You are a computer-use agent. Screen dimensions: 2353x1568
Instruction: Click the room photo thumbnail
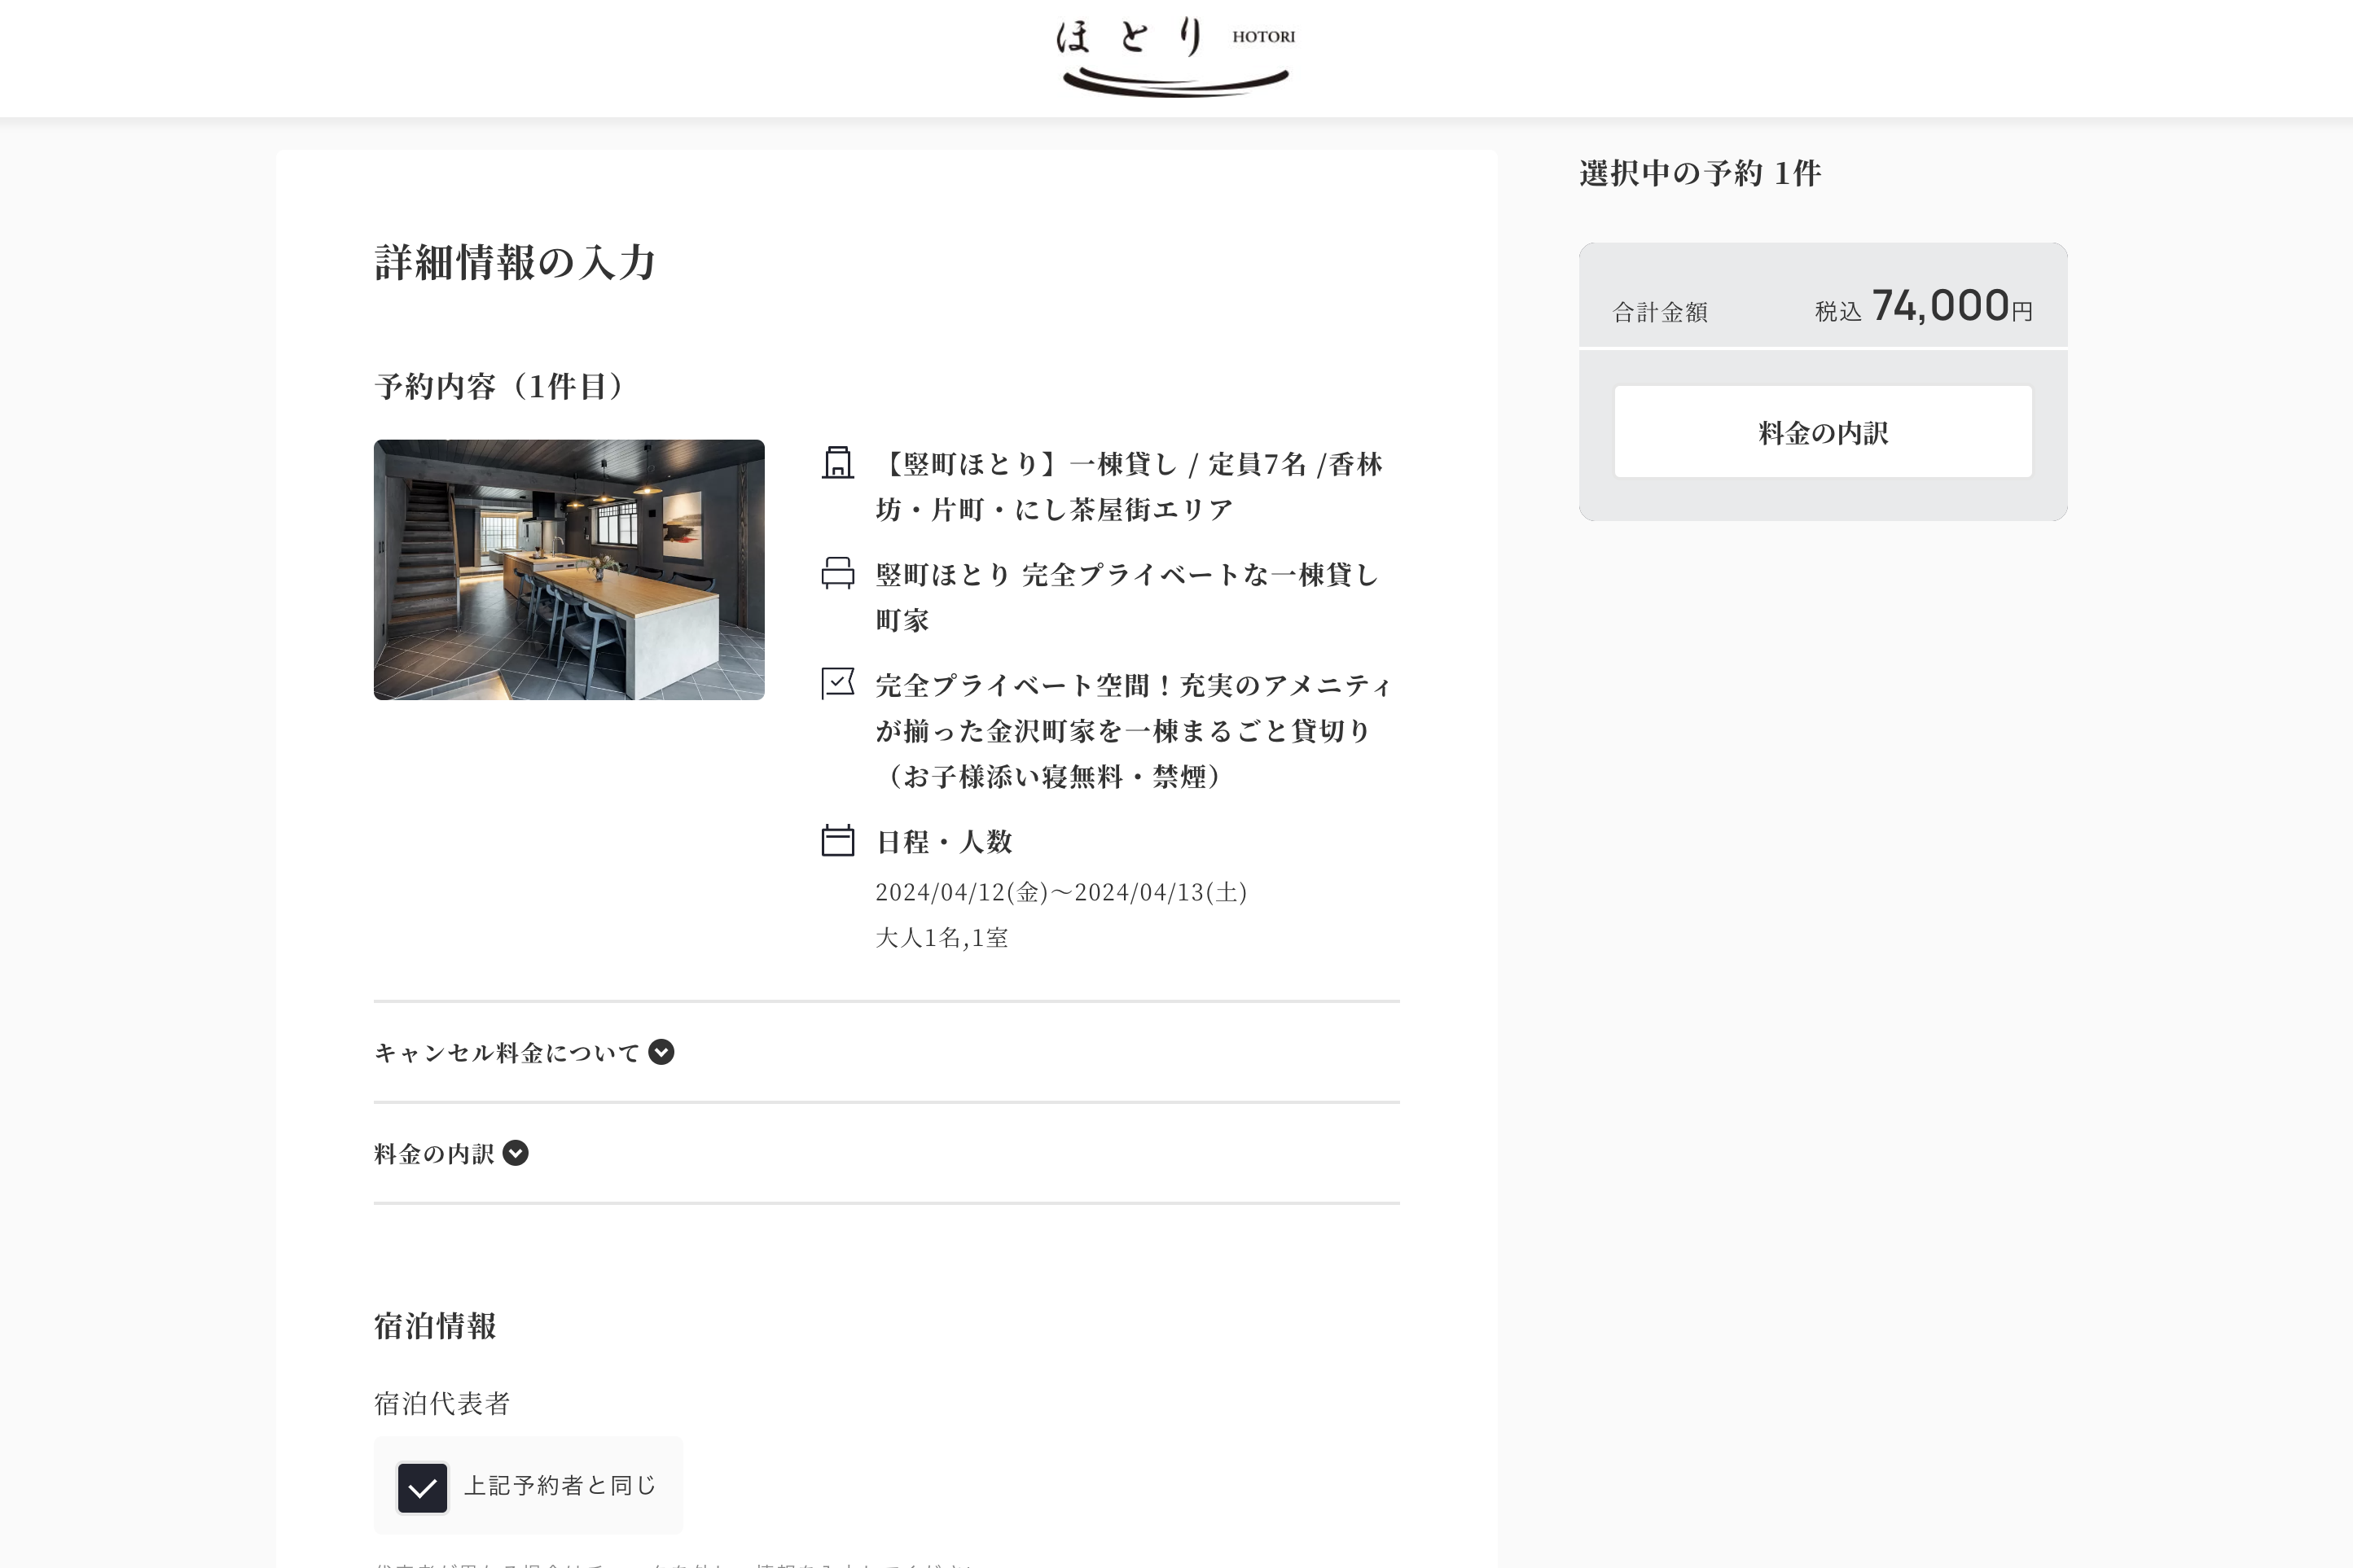(568, 568)
